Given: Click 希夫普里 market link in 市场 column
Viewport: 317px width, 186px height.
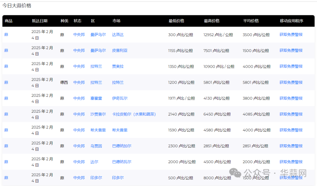Looking at the screenshot, I should tap(120, 130).
